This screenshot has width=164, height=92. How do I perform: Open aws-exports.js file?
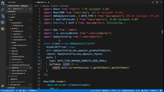19,62
